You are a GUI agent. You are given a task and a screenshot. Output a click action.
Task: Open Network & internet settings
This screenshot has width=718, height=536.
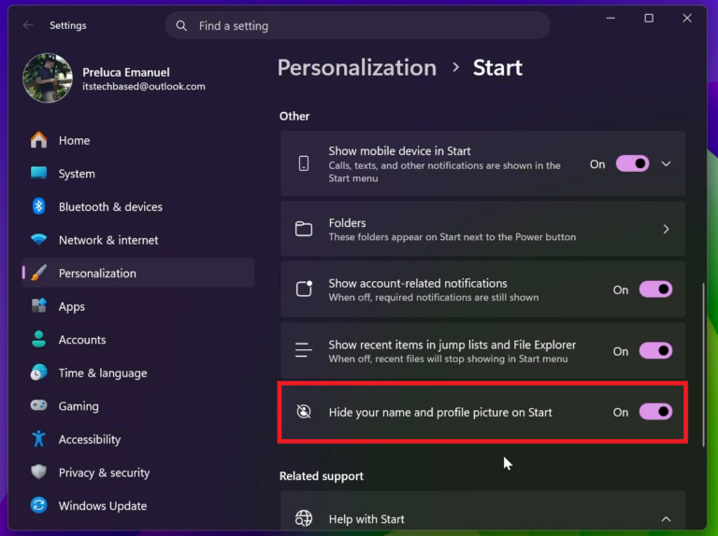[138, 240]
